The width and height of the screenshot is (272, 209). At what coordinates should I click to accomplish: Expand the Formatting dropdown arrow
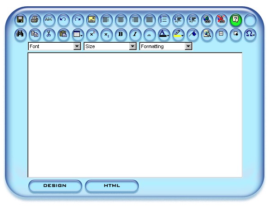tap(189, 46)
